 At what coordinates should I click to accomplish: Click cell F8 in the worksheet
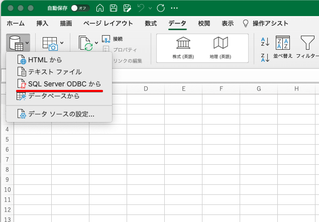coord(221,169)
